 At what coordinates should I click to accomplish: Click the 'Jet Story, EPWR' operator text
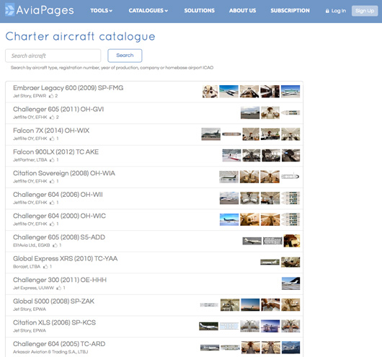click(30, 96)
